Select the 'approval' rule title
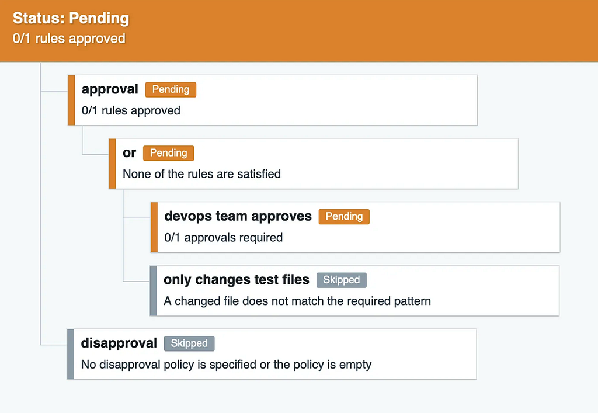This screenshot has height=413, width=598. [x=110, y=89]
